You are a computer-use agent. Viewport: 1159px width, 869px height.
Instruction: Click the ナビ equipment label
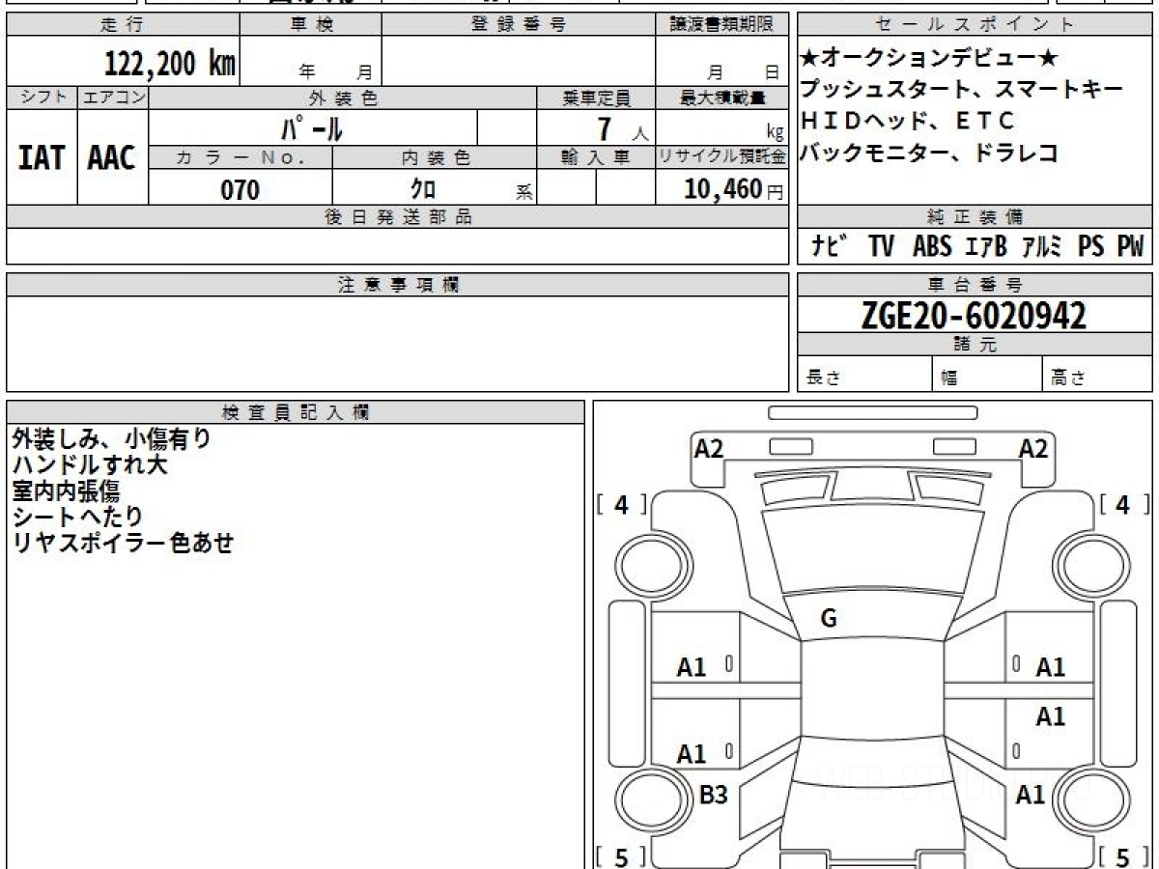pyautogui.click(x=830, y=246)
